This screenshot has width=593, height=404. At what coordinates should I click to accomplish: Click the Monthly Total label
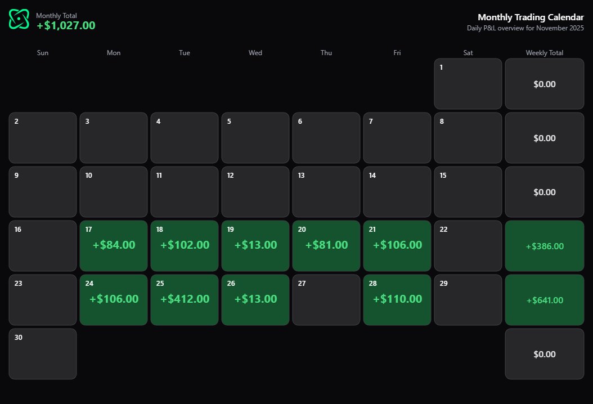pyautogui.click(x=56, y=16)
